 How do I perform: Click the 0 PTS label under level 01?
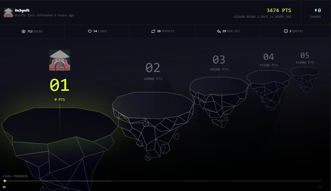pos(60,99)
